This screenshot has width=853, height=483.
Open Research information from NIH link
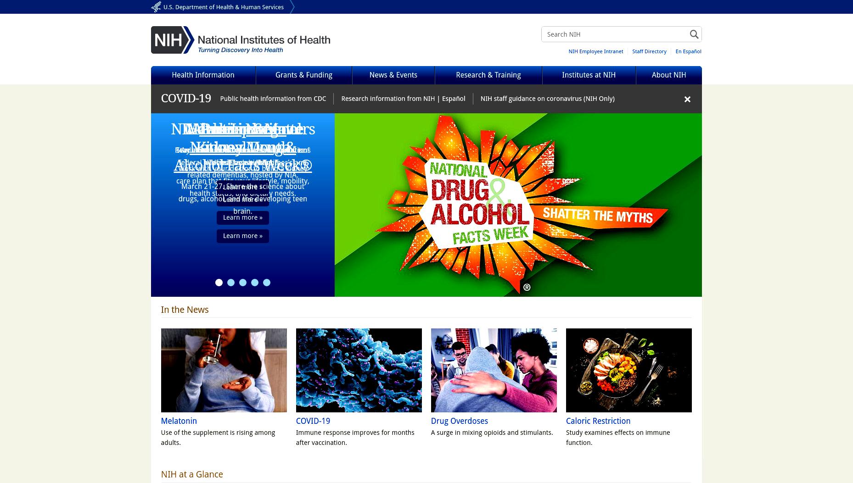click(388, 99)
